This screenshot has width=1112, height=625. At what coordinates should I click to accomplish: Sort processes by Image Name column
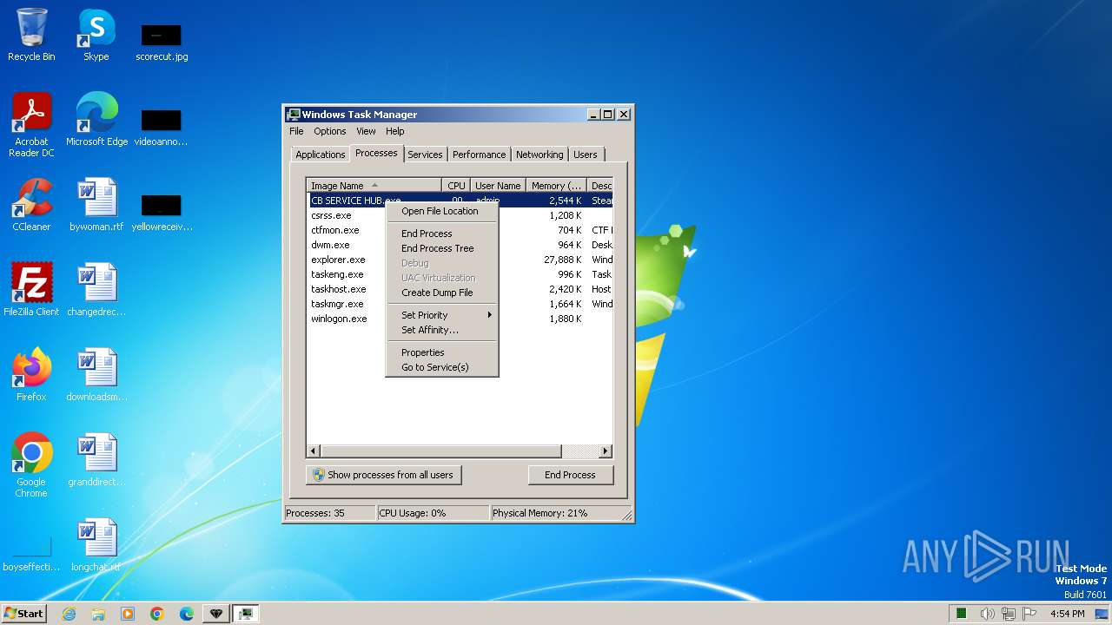coord(374,185)
